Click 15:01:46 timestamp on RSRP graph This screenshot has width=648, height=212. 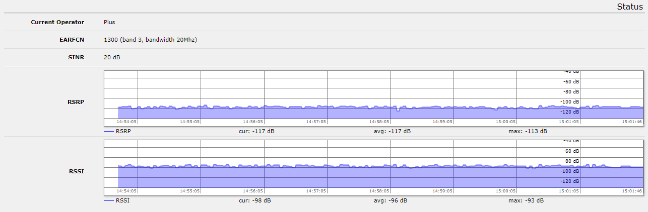tap(632, 122)
